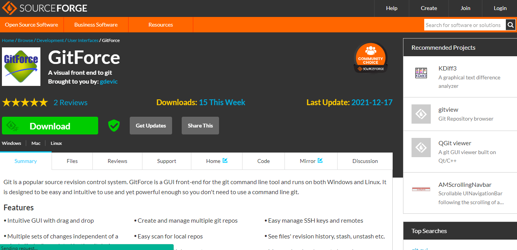The width and height of the screenshot is (517, 250).
Task: Click the Get Updates button
Action: coord(151,126)
